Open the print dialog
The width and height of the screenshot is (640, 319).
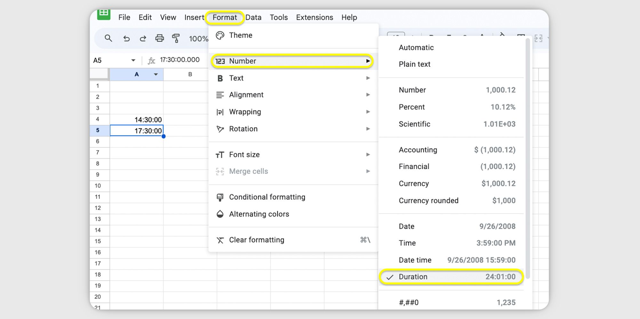click(160, 38)
